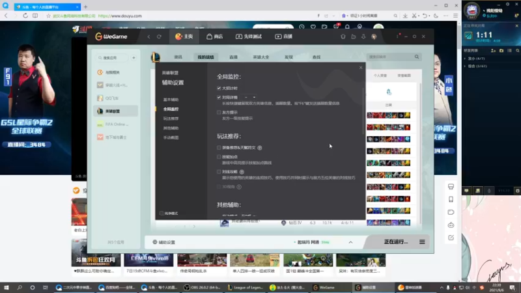The width and height of the screenshot is (521, 293).
Task: Toggle the 纯净模式 checkbox
Action: coord(162,214)
